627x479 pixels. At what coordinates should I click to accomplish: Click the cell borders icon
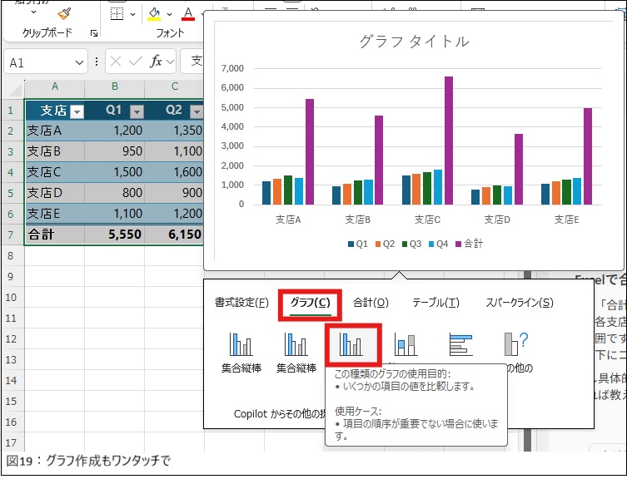point(117,13)
